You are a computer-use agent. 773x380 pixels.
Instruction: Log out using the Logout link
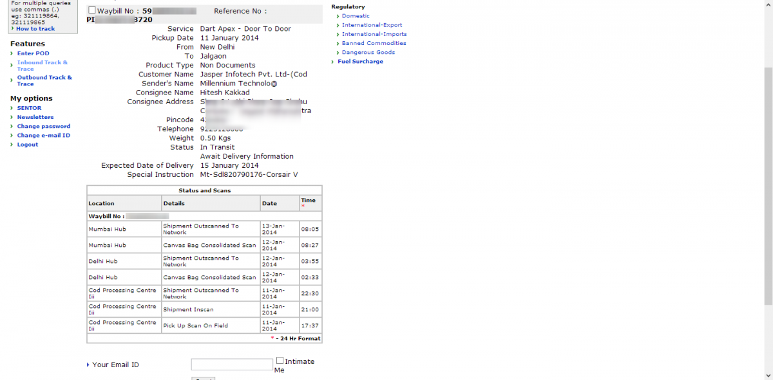tap(28, 145)
